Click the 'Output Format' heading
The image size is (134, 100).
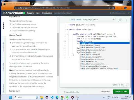(x=15, y=35)
